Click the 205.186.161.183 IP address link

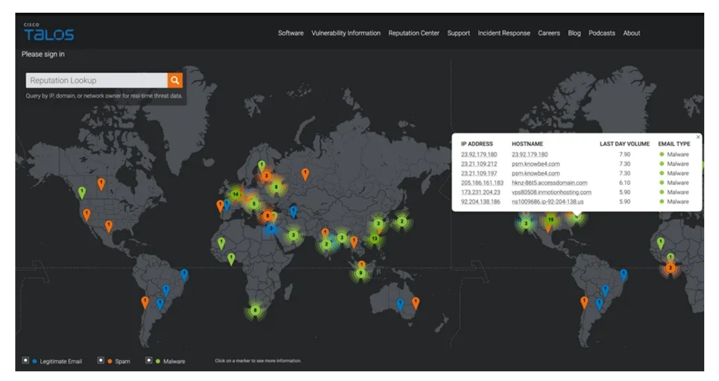[x=482, y=183]
